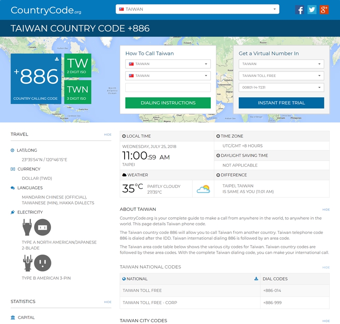Click the +886 country calling code tile
Image resolution: width=340 pixels, height=324 pixels.
pos(36,79)
